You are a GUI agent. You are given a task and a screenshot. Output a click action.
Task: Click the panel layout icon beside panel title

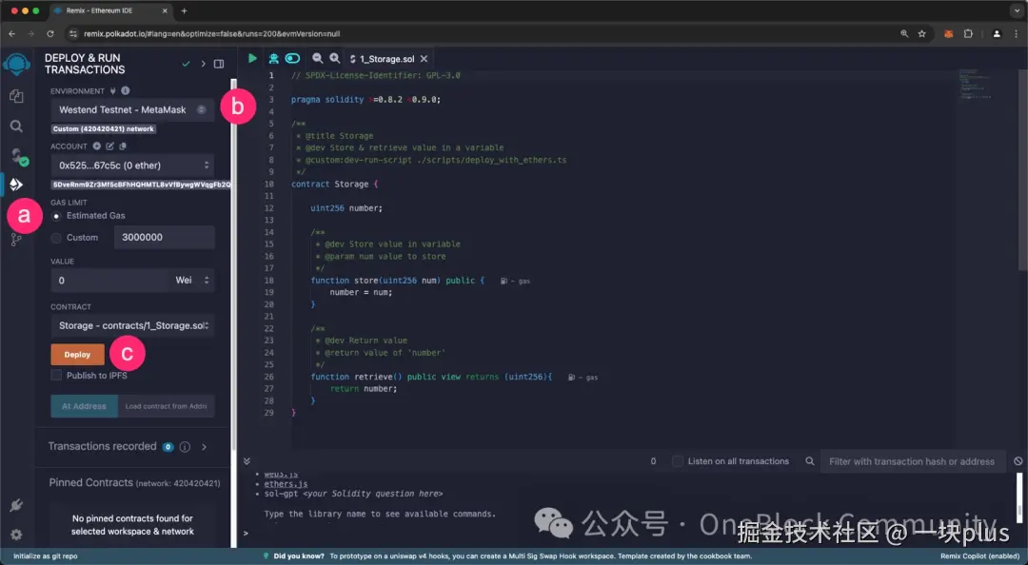click(219, 65)
